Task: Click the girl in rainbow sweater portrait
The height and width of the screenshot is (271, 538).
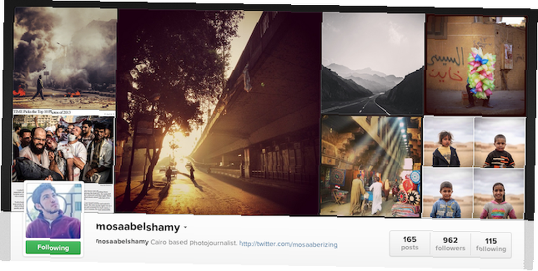Action: (x=499, y=193)
